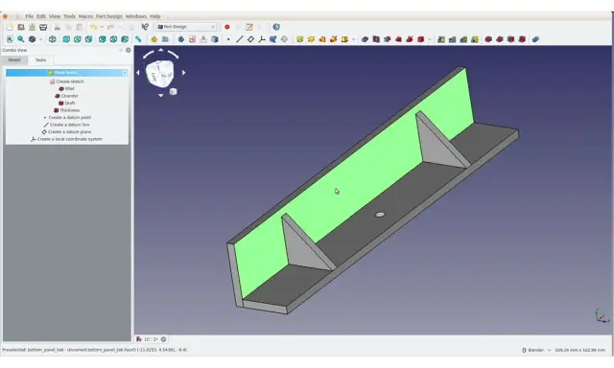Click Create a datum plane task entry
Screen dimensions: 614x368
click(x=66, y=132)
